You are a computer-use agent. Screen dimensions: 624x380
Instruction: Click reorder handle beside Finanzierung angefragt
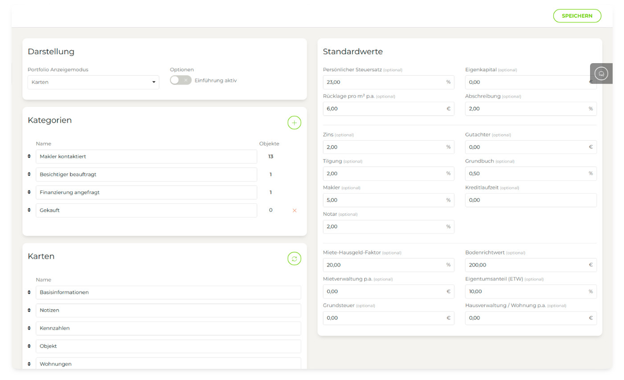point(29,192)
